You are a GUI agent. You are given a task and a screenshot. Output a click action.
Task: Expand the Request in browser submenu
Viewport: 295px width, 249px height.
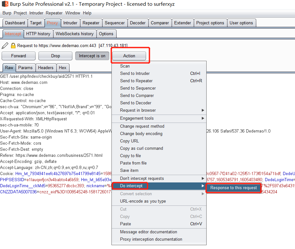tap(159, 110)
